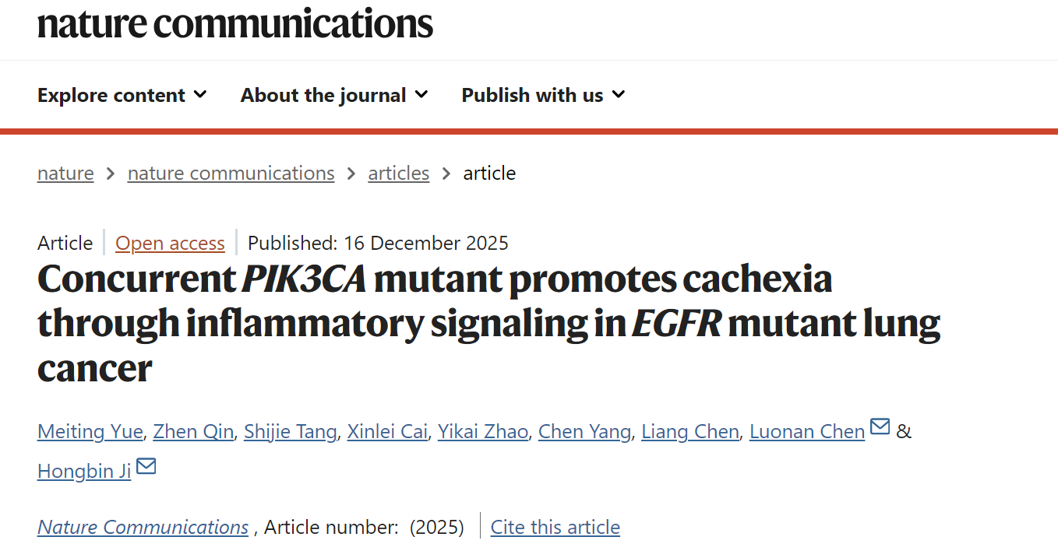View author Shijie Tang details
Viewport: 1058px width, 551px height.
coord(290,431)
